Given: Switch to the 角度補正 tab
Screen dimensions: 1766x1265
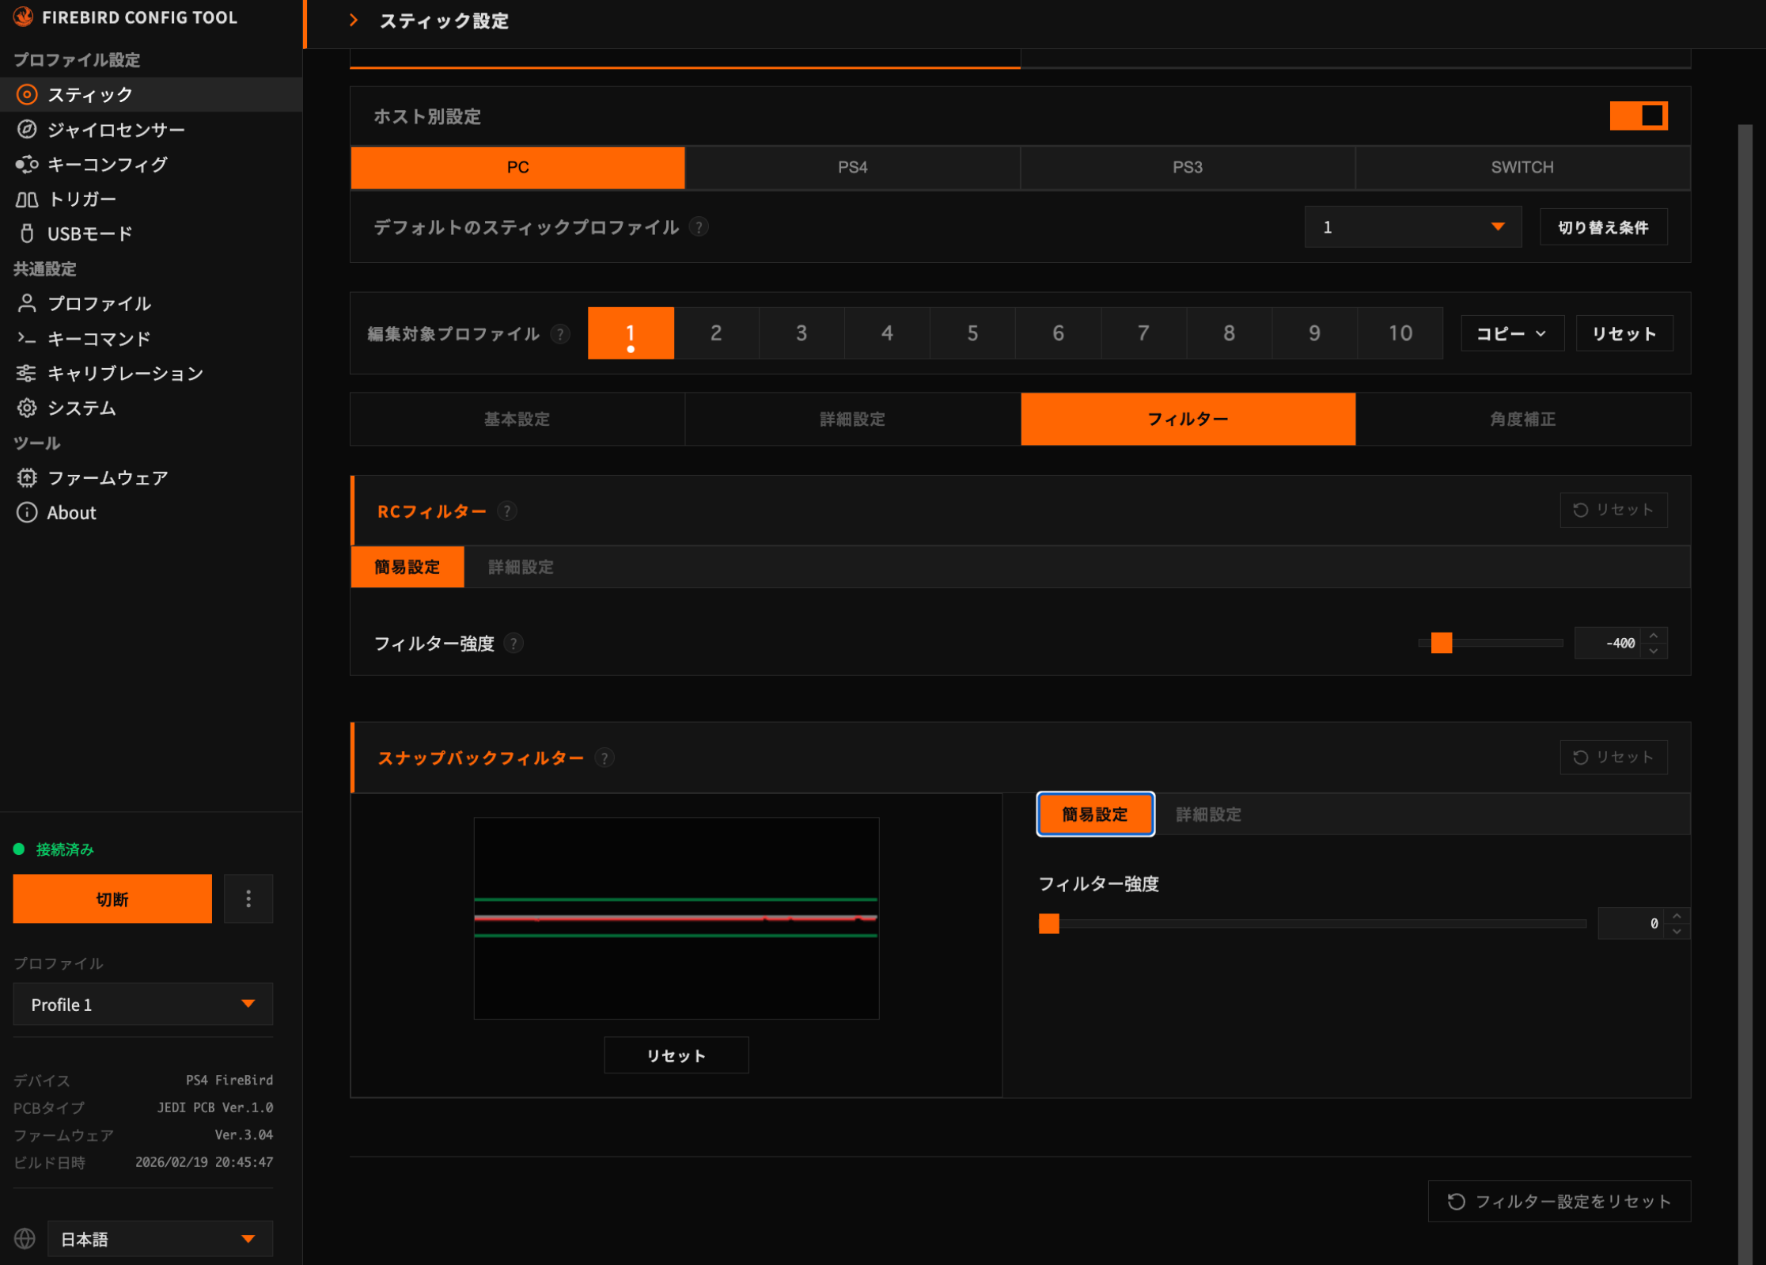Looking at the screenshot, I should click(1522, 419).
